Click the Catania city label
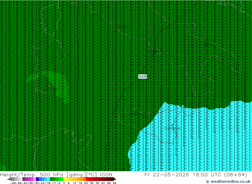252x184 pixels. (x=172, y=128)
